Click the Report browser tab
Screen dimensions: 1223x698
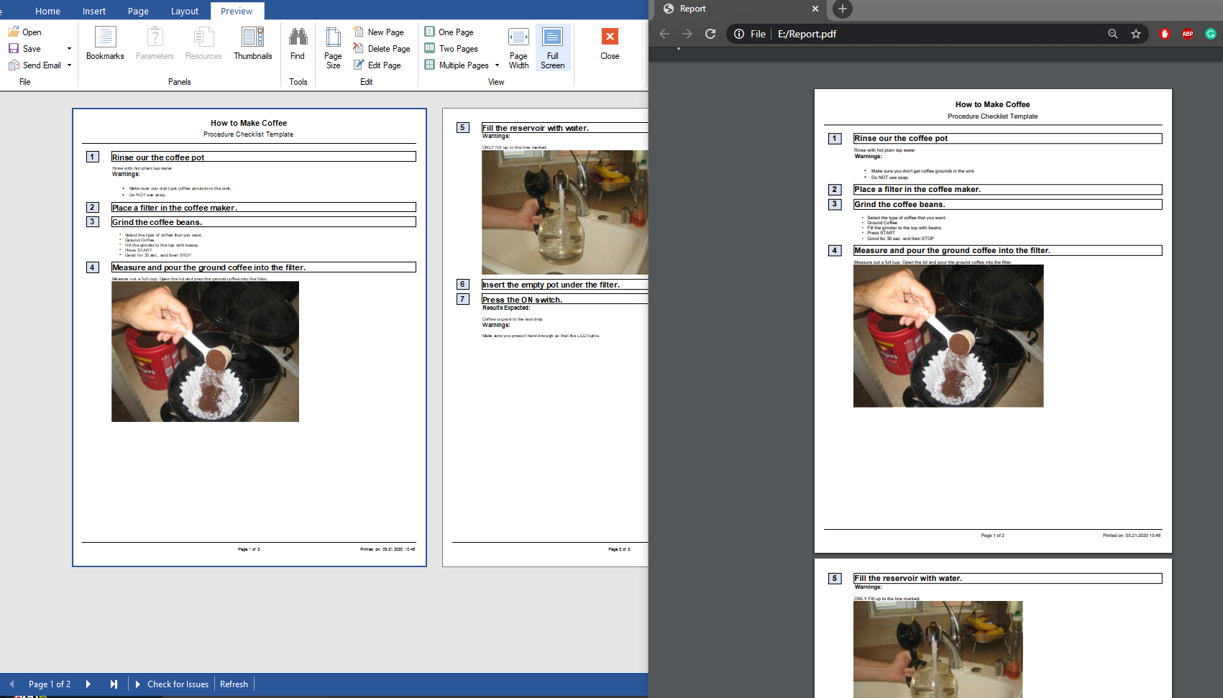click(741, 9)
